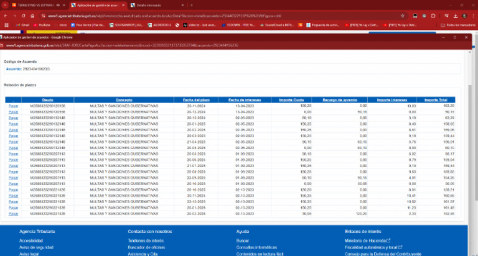Image resolution: width=478 pixels, height=256 pixels.
Task: Open Teléfonos de interés footer link
Action: (x=146, y=240)
